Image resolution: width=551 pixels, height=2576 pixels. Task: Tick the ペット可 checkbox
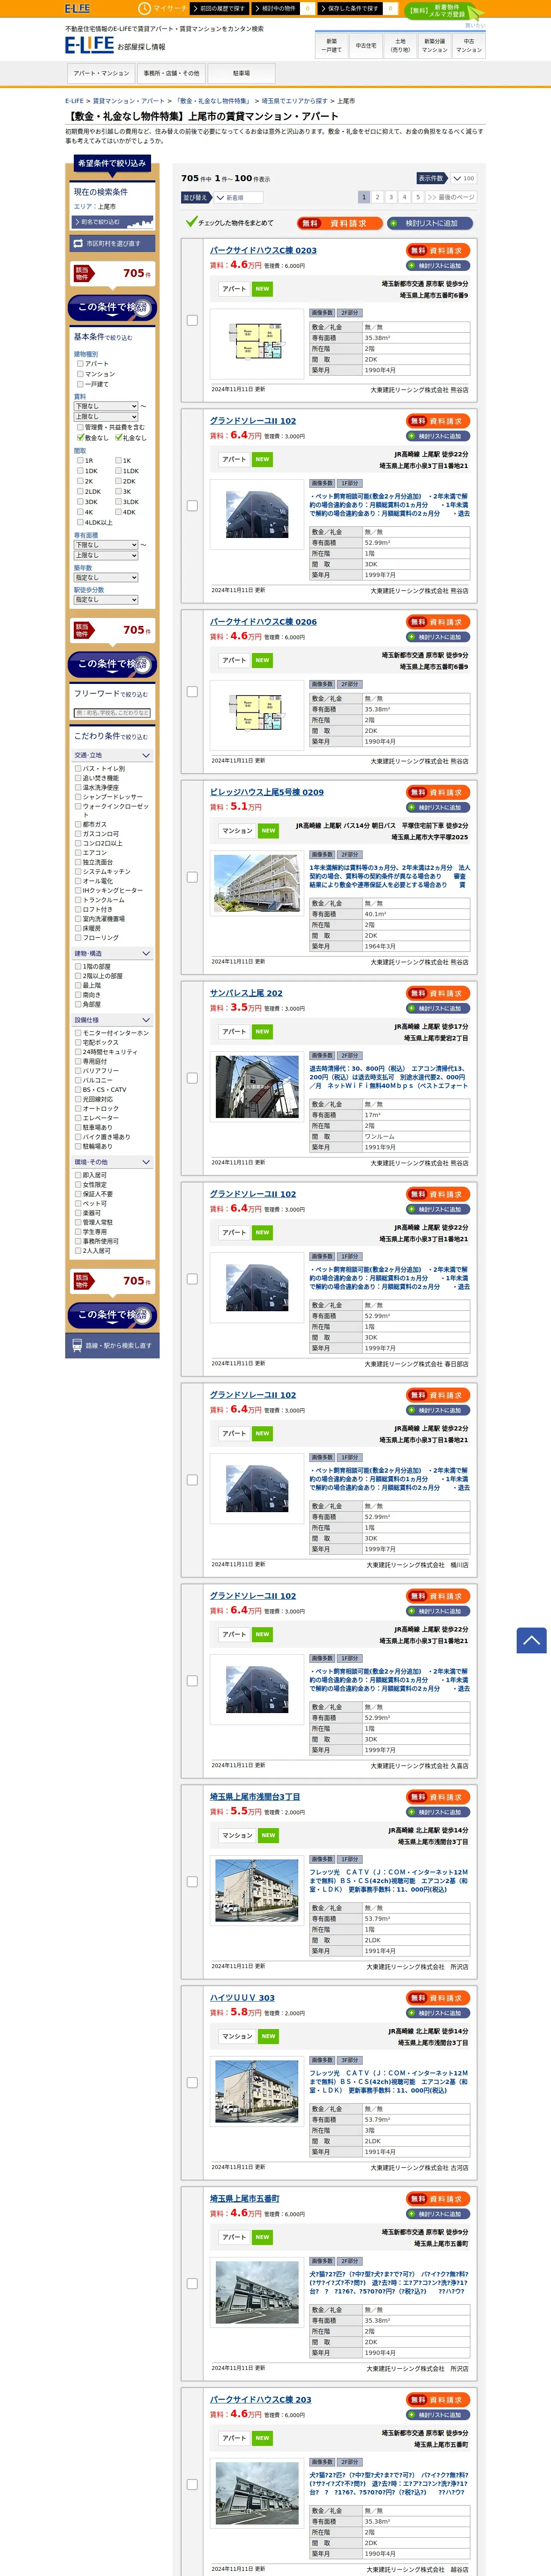[78, 1203]
